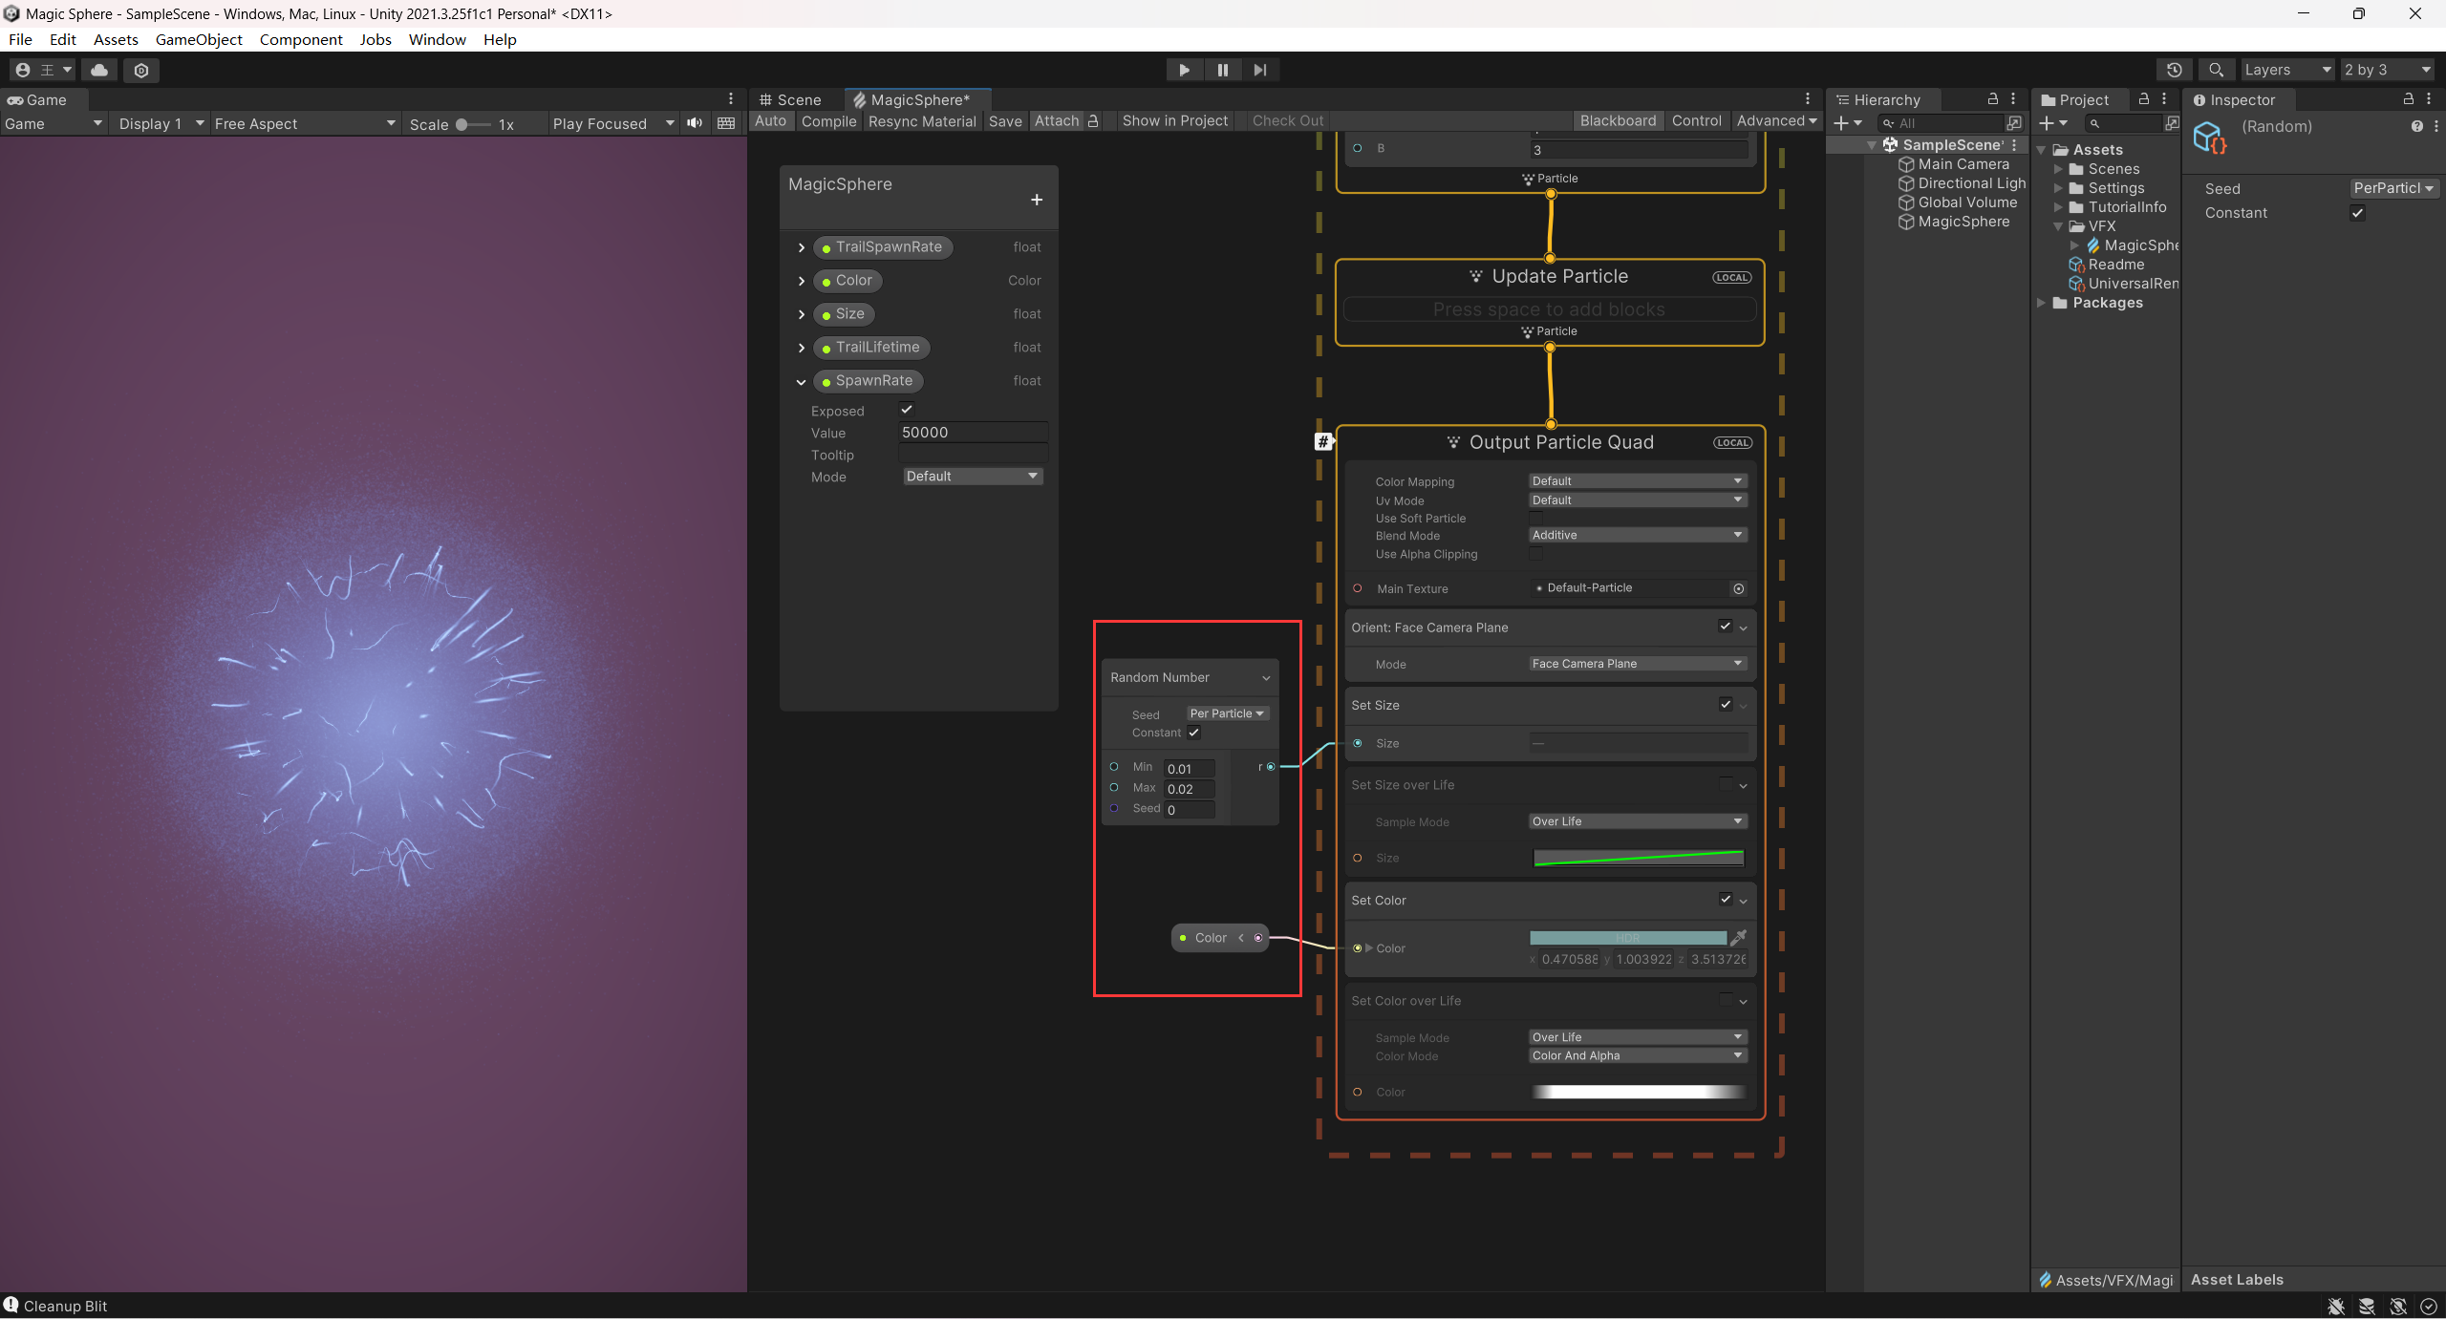
Task: Pick Main Texture object selector icon
Action: click(1738, 588)
